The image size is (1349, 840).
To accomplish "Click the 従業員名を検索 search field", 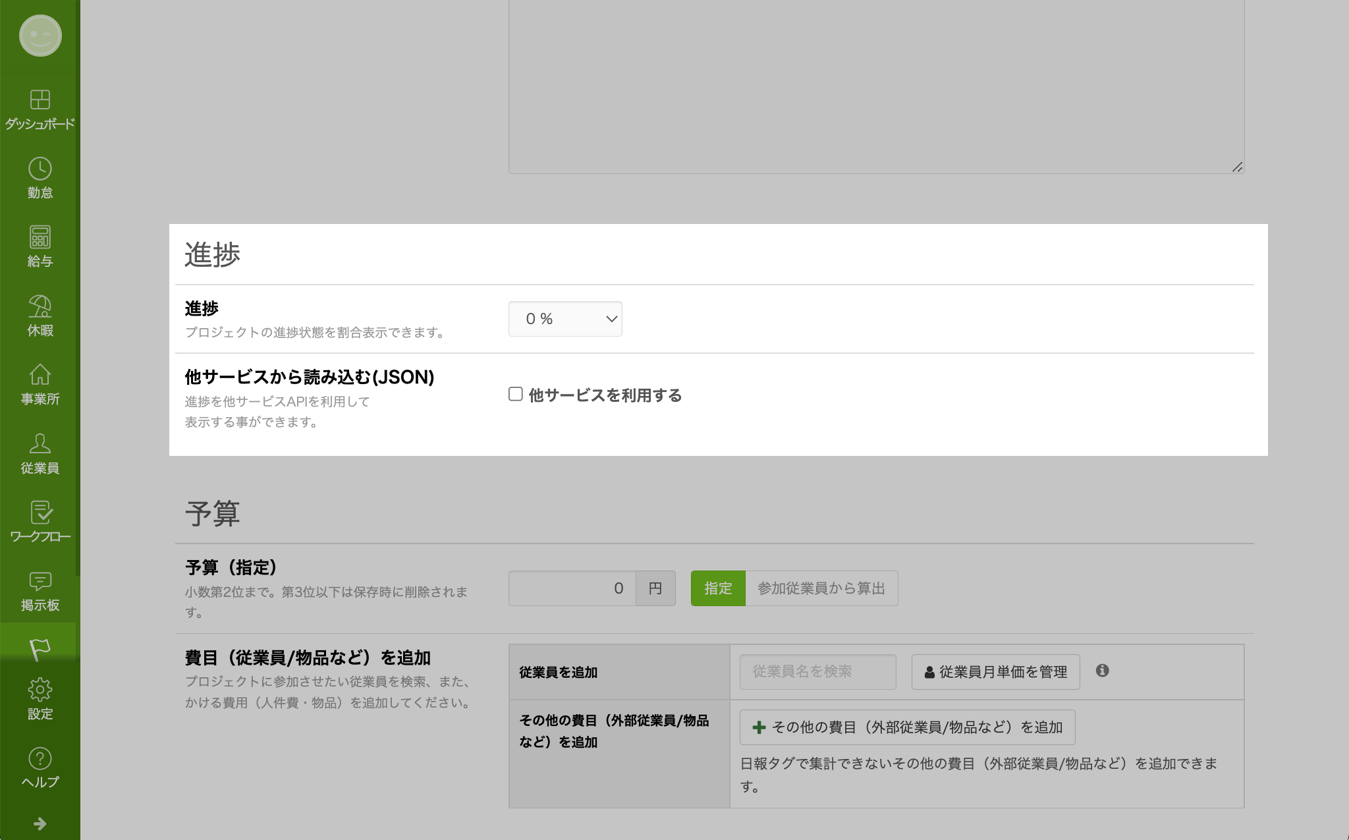I will click(817, 672).
